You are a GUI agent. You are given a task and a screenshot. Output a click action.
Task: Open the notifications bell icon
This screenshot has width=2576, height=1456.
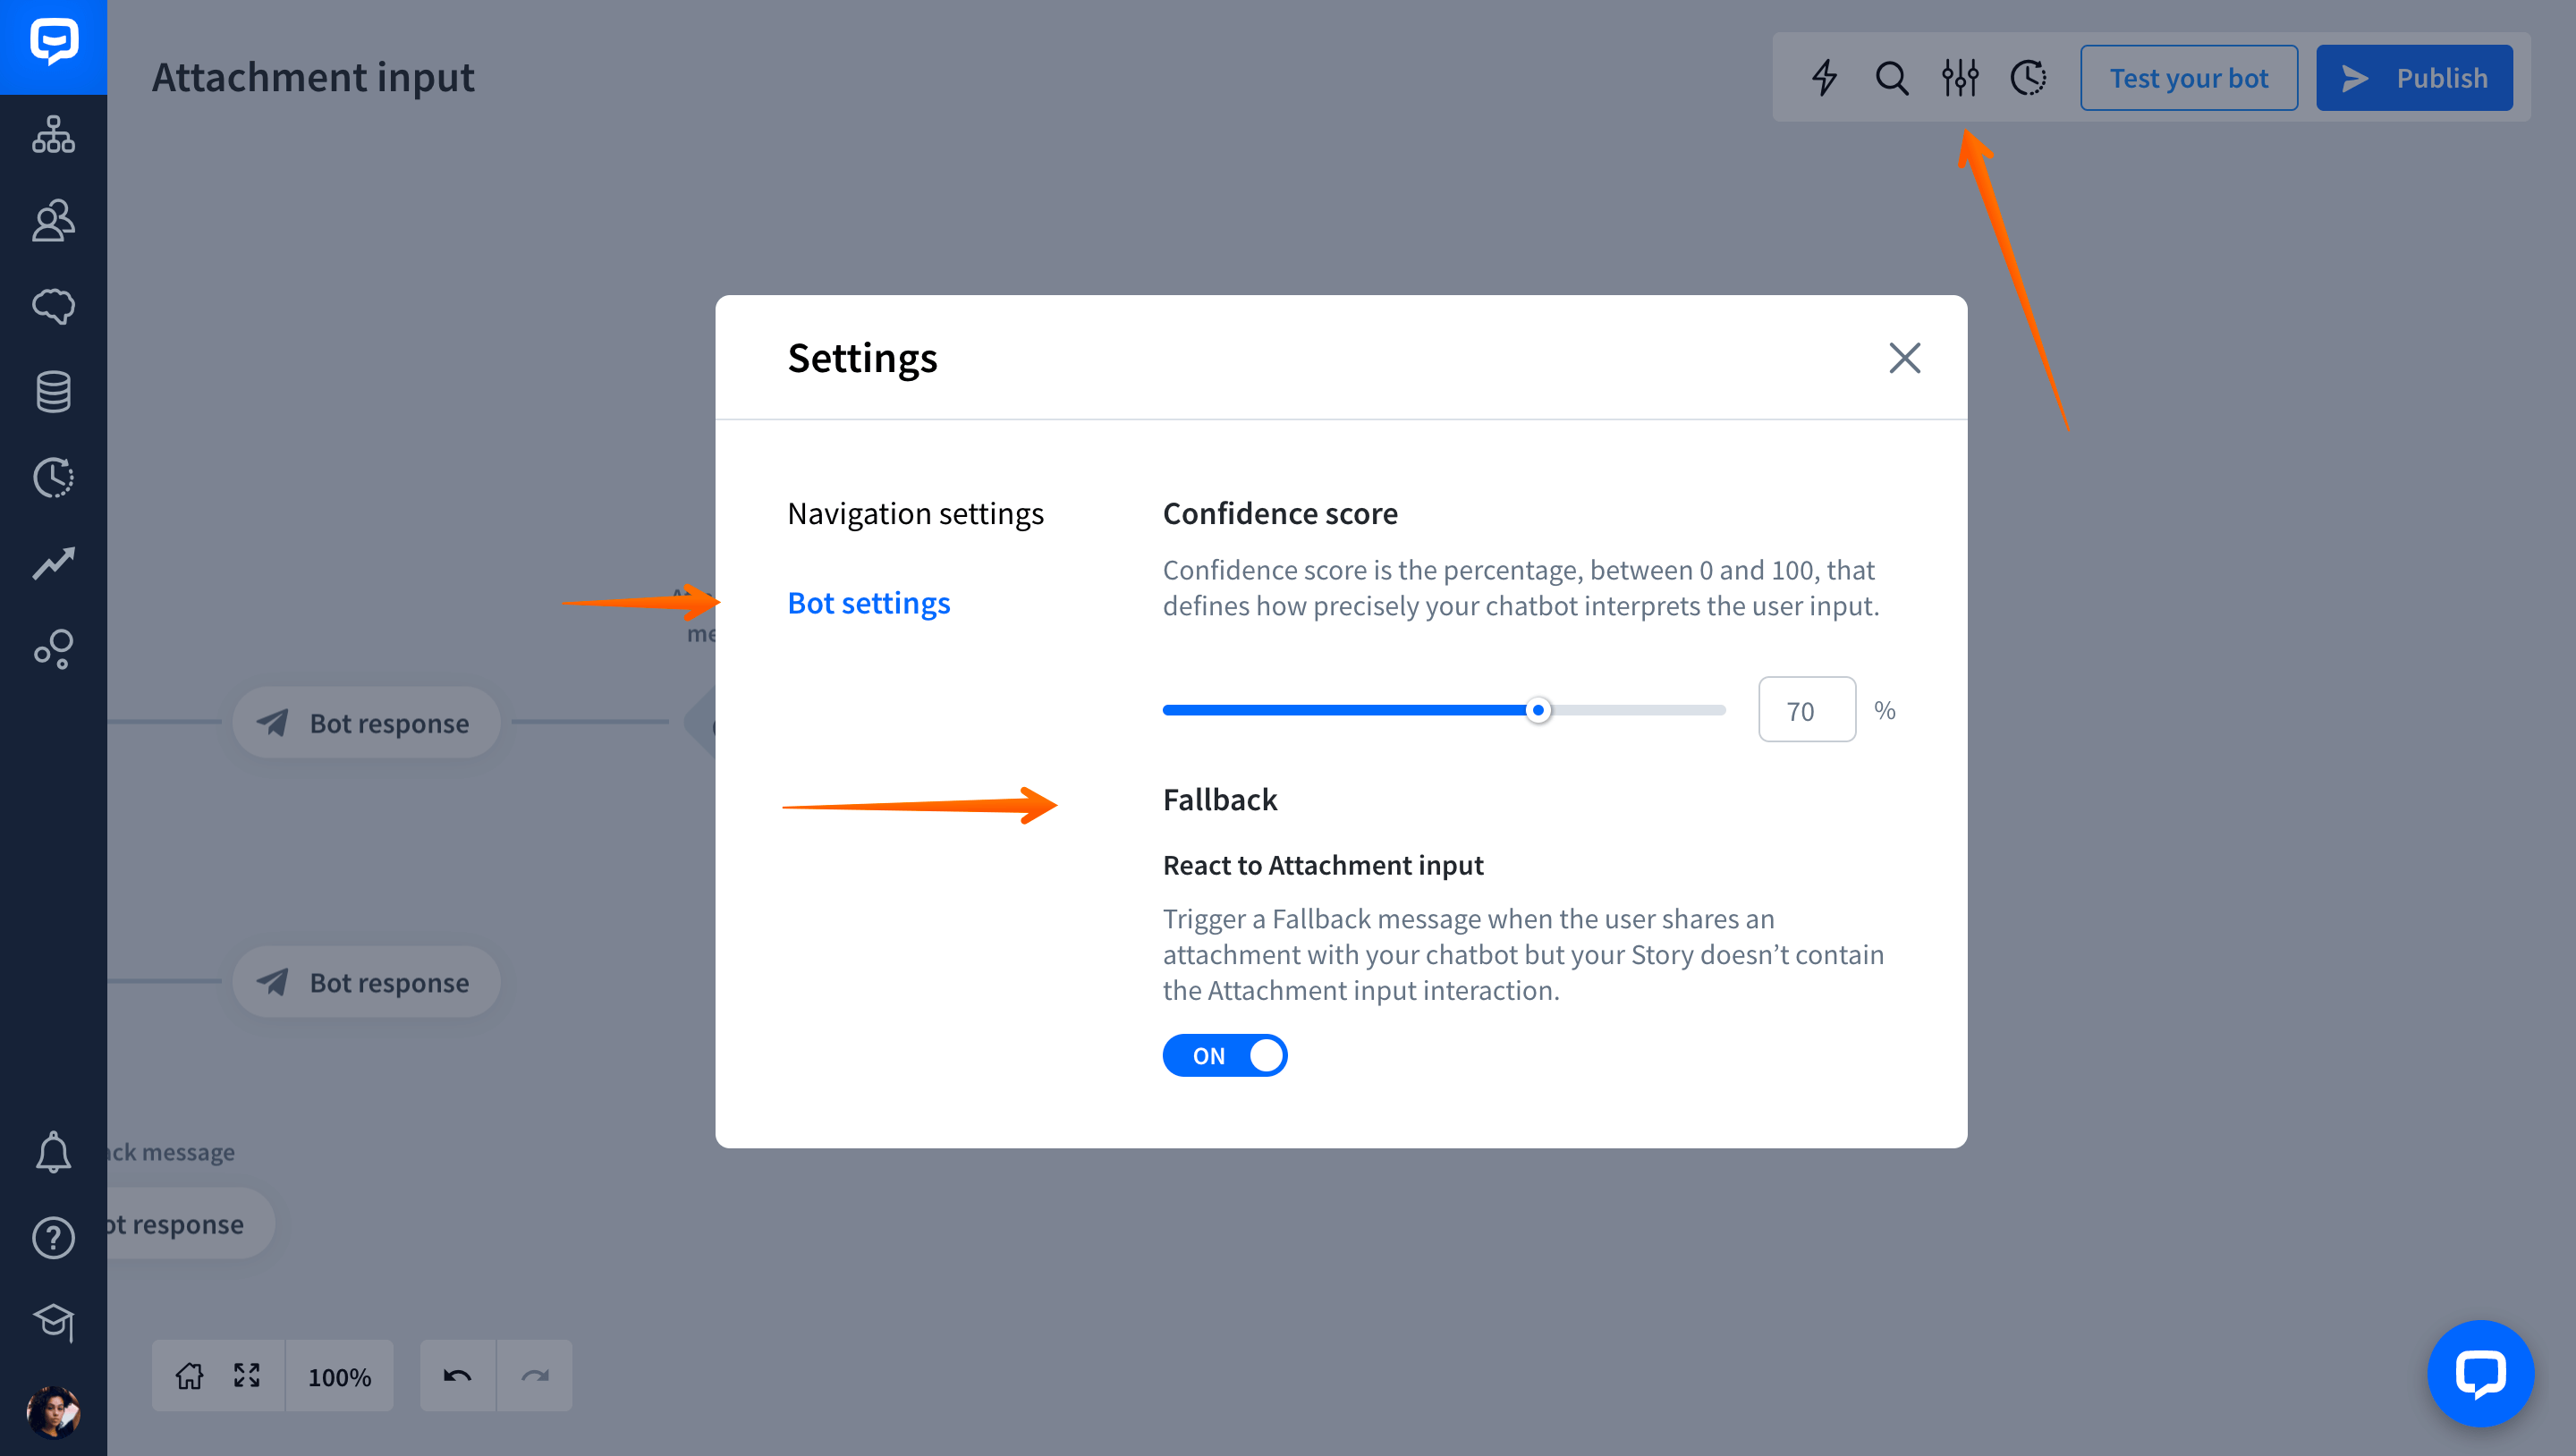pos(53,1152)
